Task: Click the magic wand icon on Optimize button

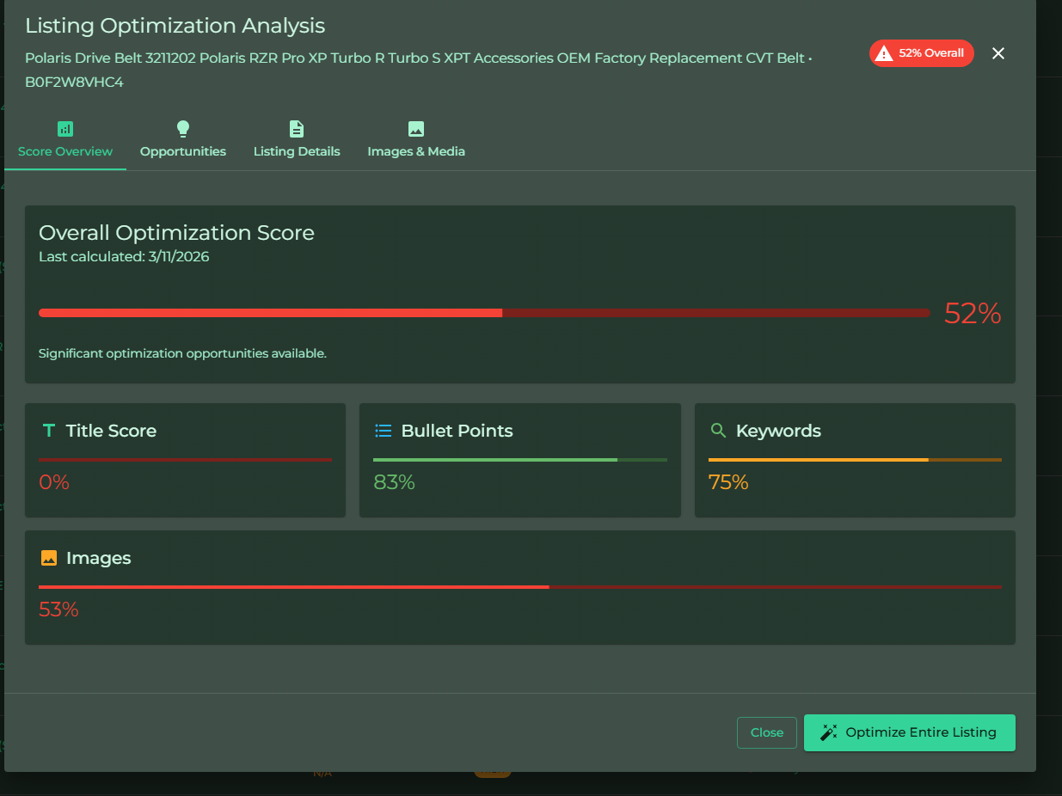Action: [x=829, y=732]
